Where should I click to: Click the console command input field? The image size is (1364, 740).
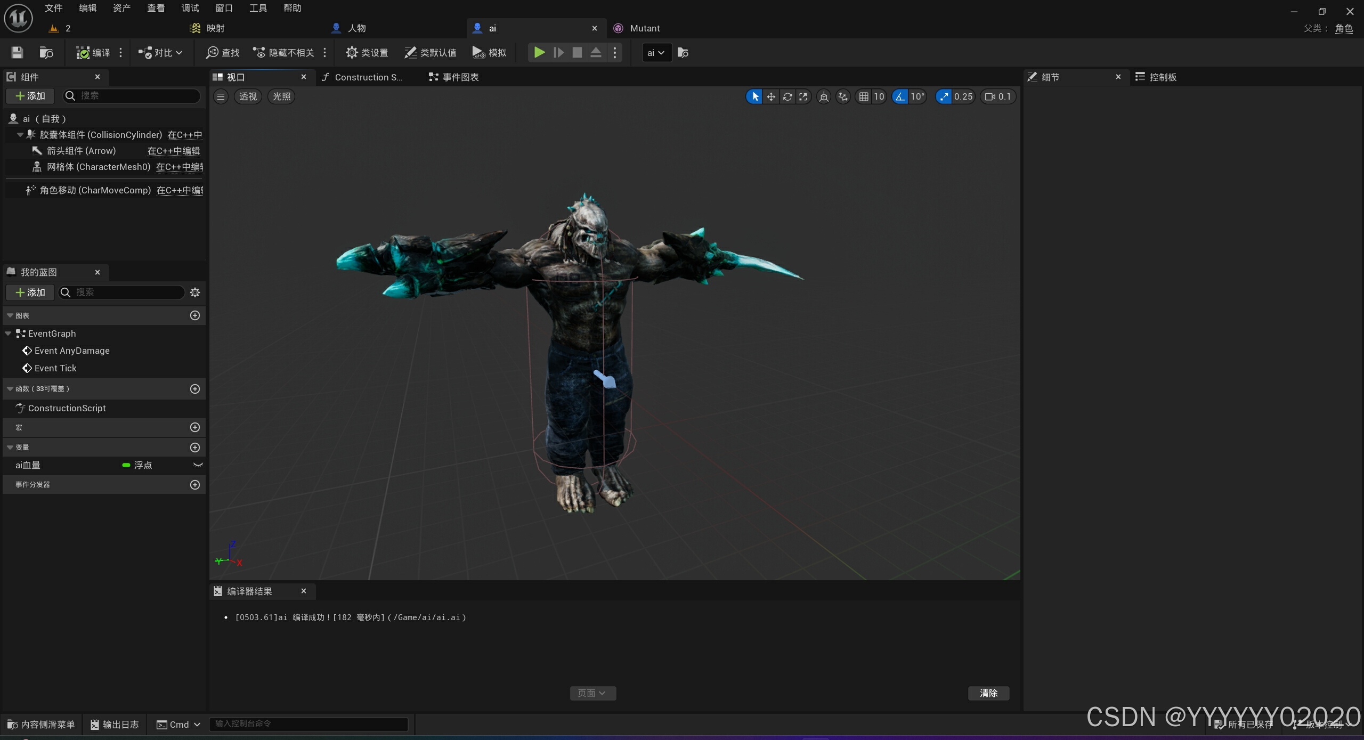click(309, 723)
